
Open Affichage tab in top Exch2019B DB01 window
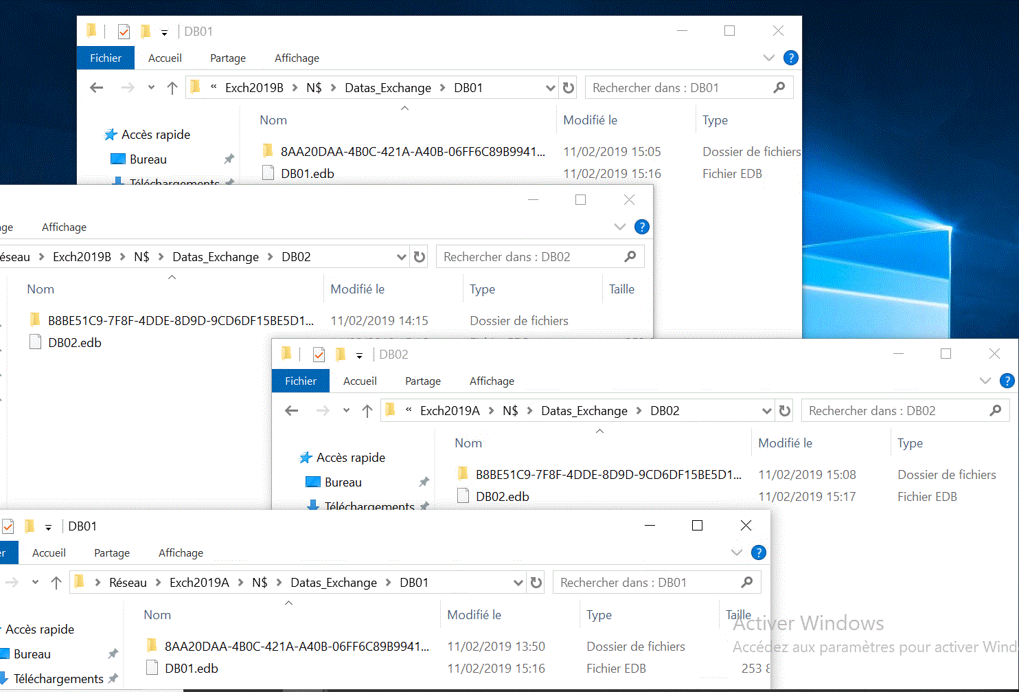(x=297, y=58)
